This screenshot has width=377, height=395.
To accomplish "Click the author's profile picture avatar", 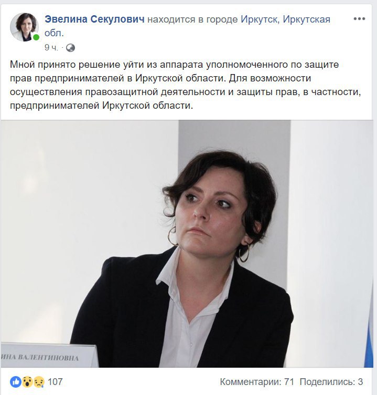I will tap(24, 27).
